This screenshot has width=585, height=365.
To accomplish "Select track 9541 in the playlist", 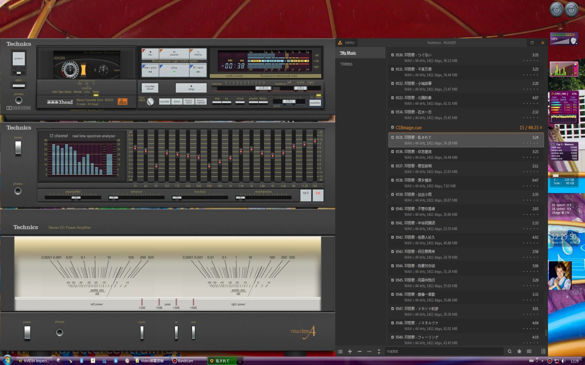I will coord(466,226).
